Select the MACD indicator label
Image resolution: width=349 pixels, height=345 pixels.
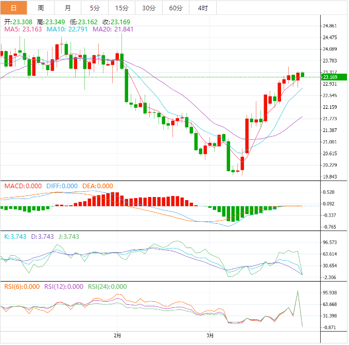(x=22, y=186)
